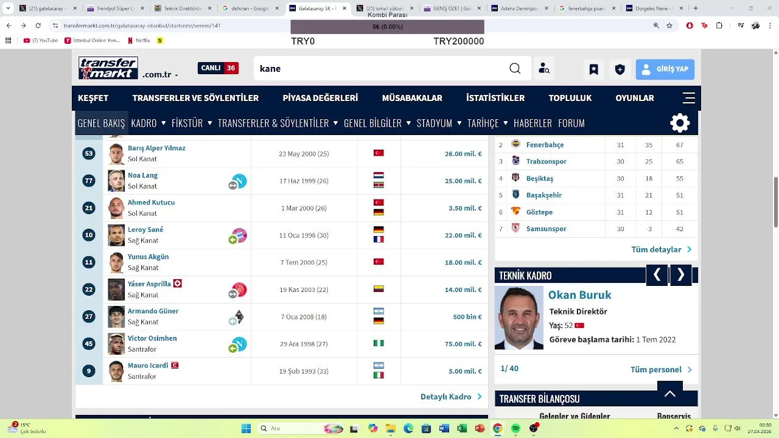Click Fenerbahçe club crest in table

tap(516, 145)
